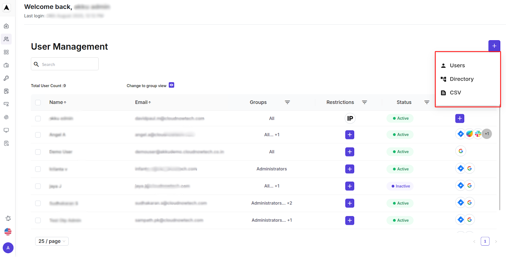Click the app logo at top left

pyautogui.click(x=7, y=8)
